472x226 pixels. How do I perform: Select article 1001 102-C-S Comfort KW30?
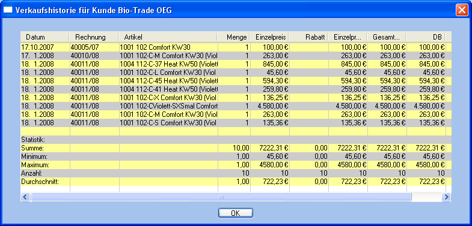[x=168, y=123]
